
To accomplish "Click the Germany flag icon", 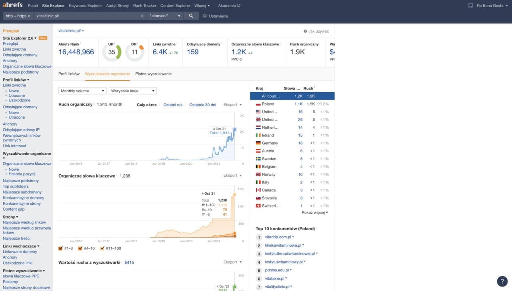I will pyautogui.click(x=258, y=143).
